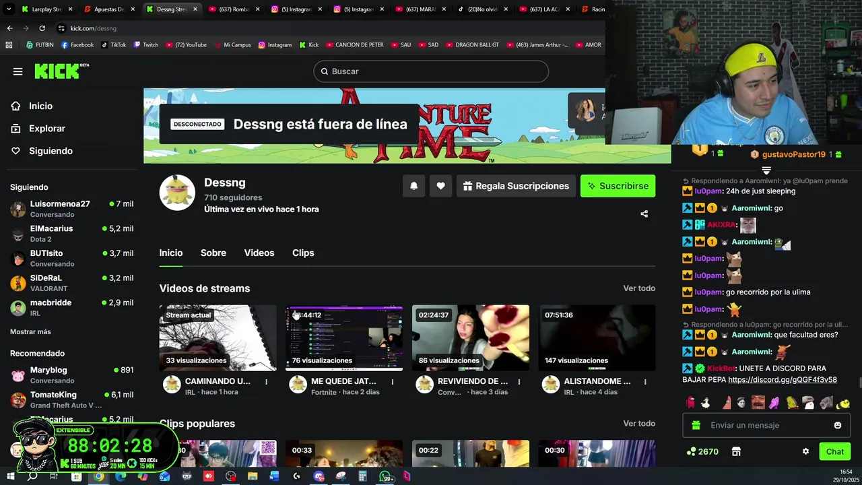The image size is (862, 485).
Task: Open BUTIsito channel in sidebar
Action: coord(71,258)
